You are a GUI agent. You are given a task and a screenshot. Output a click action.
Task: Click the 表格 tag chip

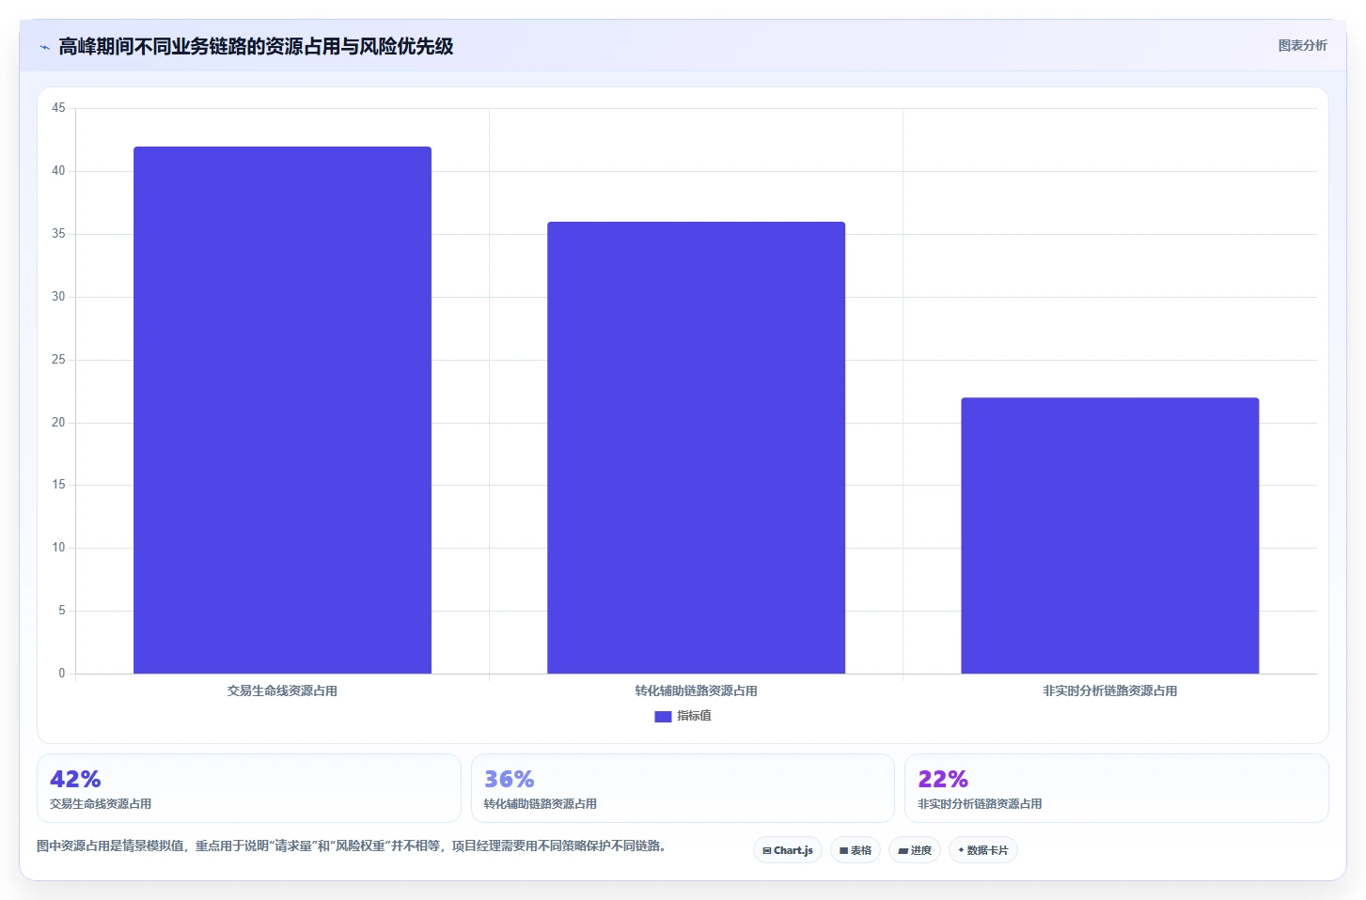pyautogui.click(x=856, y=850)
